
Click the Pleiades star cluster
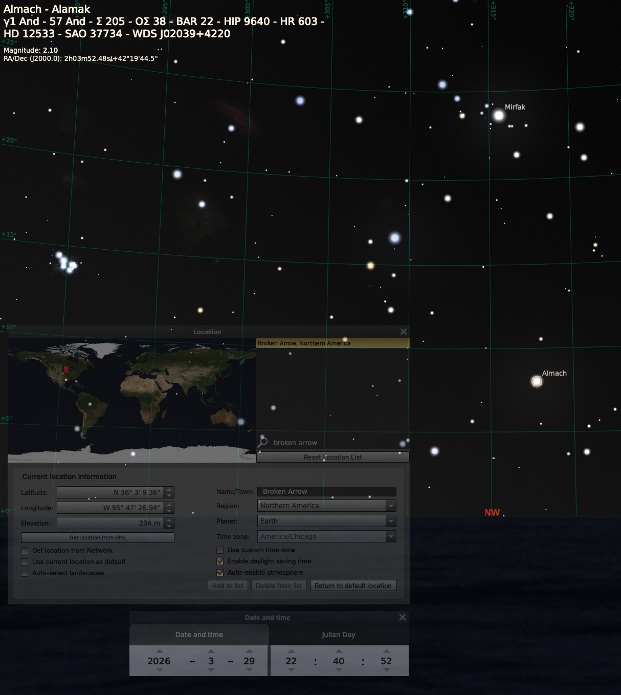click(x=66, y=262)
